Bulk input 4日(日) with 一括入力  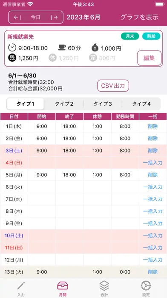153,163
